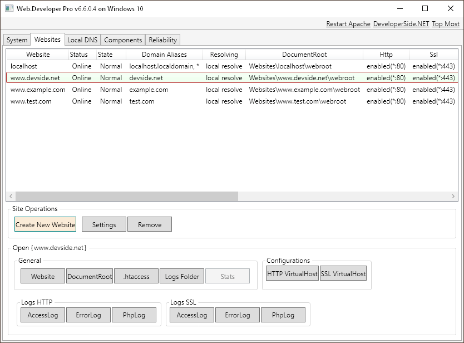The height and width of the screenshot is (343, 464).
Task: Select the www.example.com row
Action: pyautogui.click(x=38, y=90)
